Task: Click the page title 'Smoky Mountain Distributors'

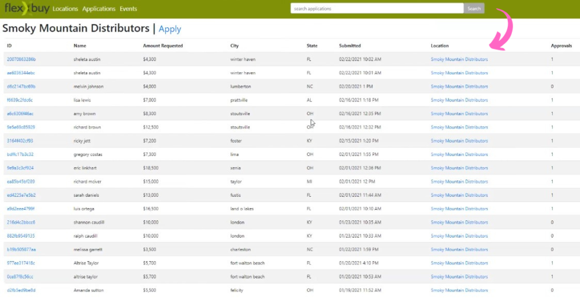Action: pos(76,28)
